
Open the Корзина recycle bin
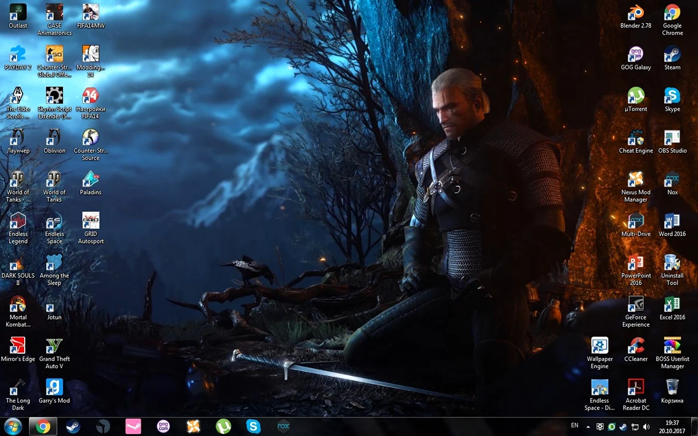[672, 389]
